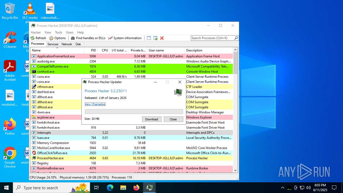Sort by the Description column header
343x193 pixels.
(x=209, y=50)
